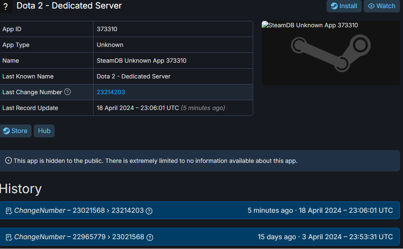
Task: Select the App ID value 373310
Action: tap(107, 29)
